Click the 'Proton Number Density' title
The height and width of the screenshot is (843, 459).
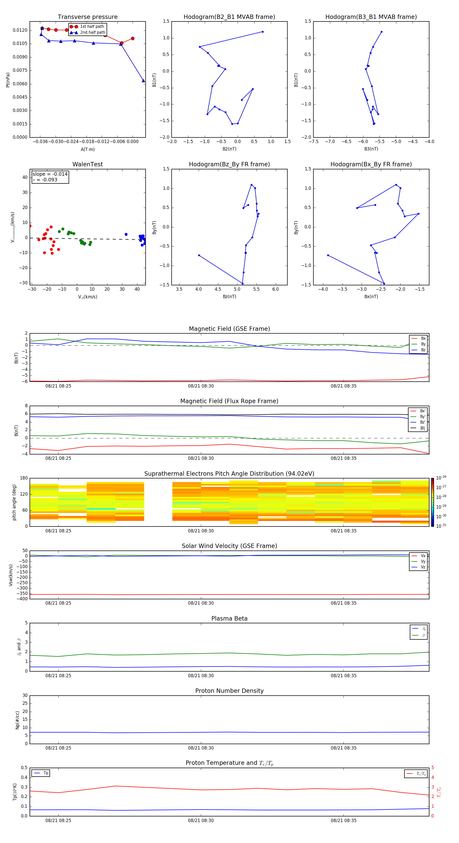(229, 691)
